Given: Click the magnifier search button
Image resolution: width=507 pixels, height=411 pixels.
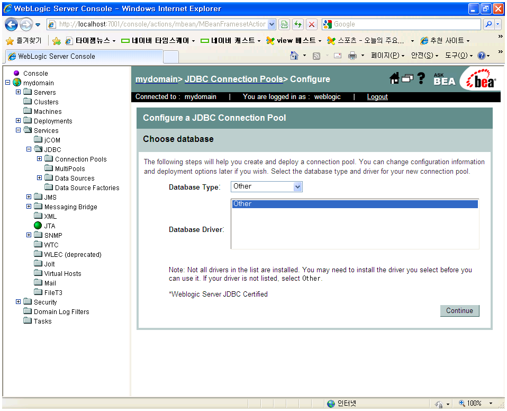Looking at the screenshot, I should 488,24.
